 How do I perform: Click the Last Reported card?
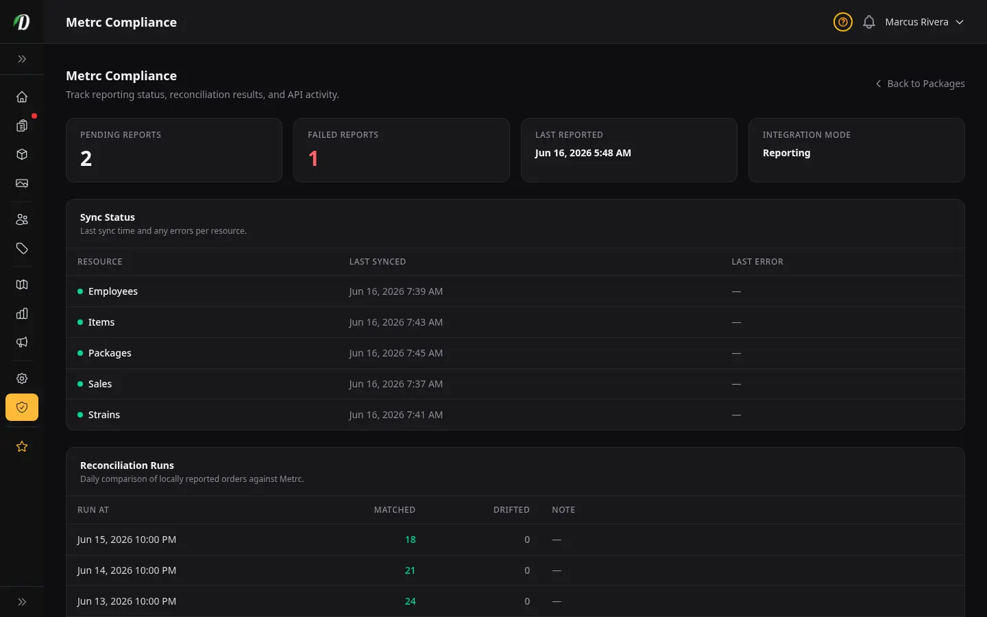pos(629,150)
